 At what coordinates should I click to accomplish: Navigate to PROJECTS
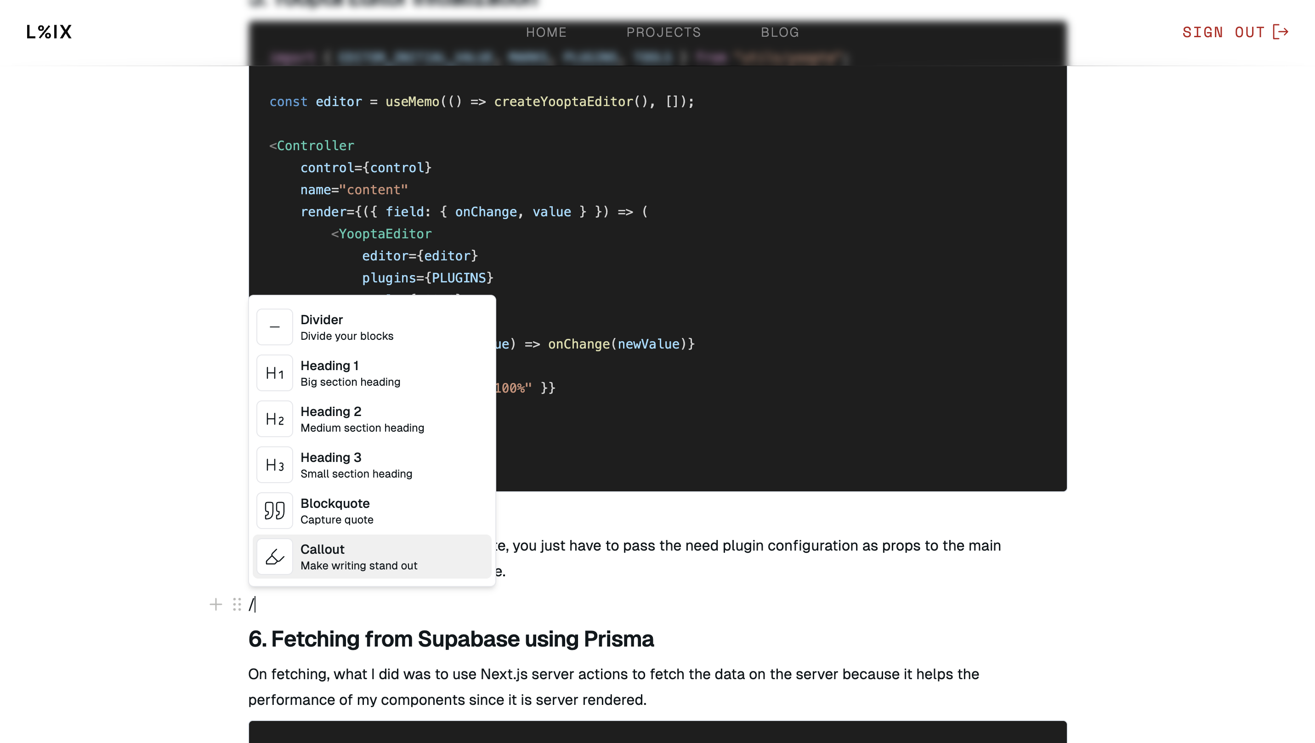[663, 32]
